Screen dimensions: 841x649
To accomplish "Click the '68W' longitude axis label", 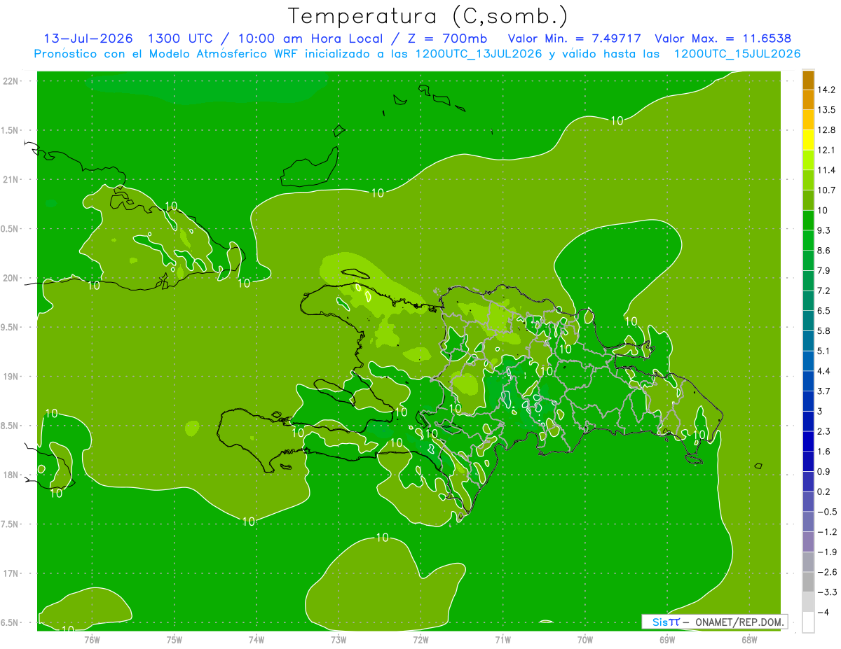I will [749, 639].
